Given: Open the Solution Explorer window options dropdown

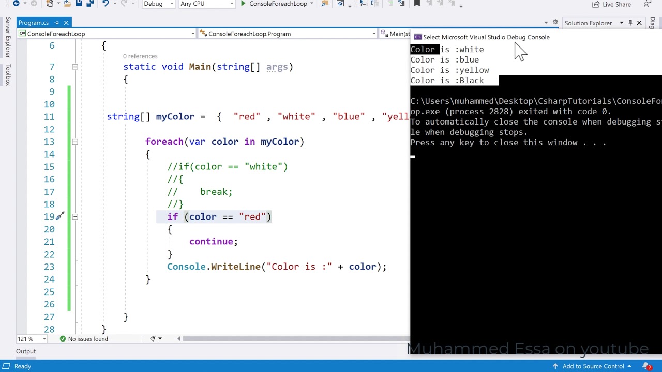Looking at the screenshot, I should [x=621, y=23].
